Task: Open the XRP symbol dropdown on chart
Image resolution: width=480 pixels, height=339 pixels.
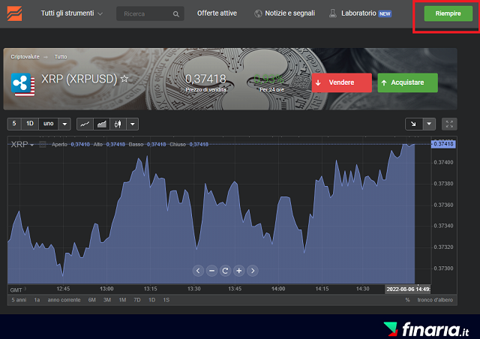Action: click(22, 144)
